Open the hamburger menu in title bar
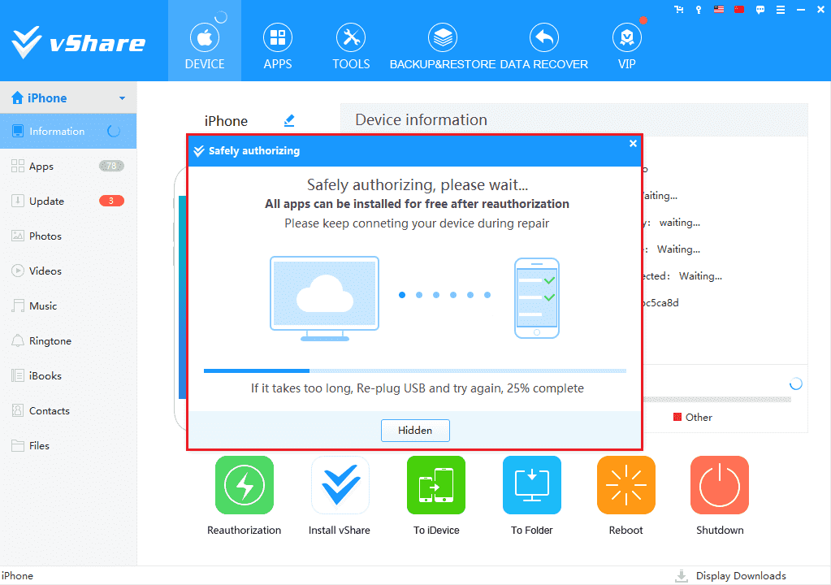 pos(780,10)
